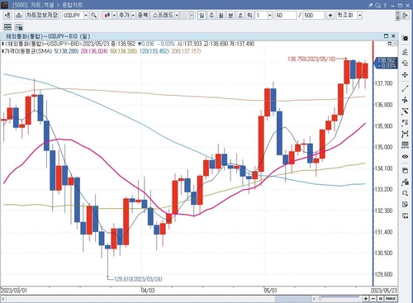The image size is (413, 303).
Task: Click the 가격이동평균(SMA) indicator label
Action: coord(28,51)
